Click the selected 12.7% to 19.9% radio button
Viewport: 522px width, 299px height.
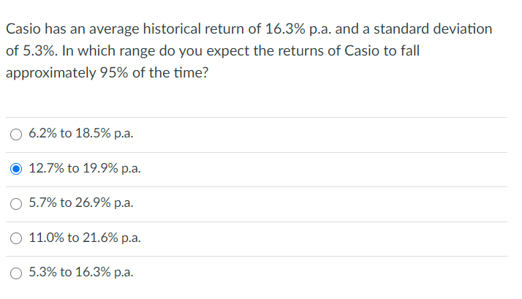16,169
